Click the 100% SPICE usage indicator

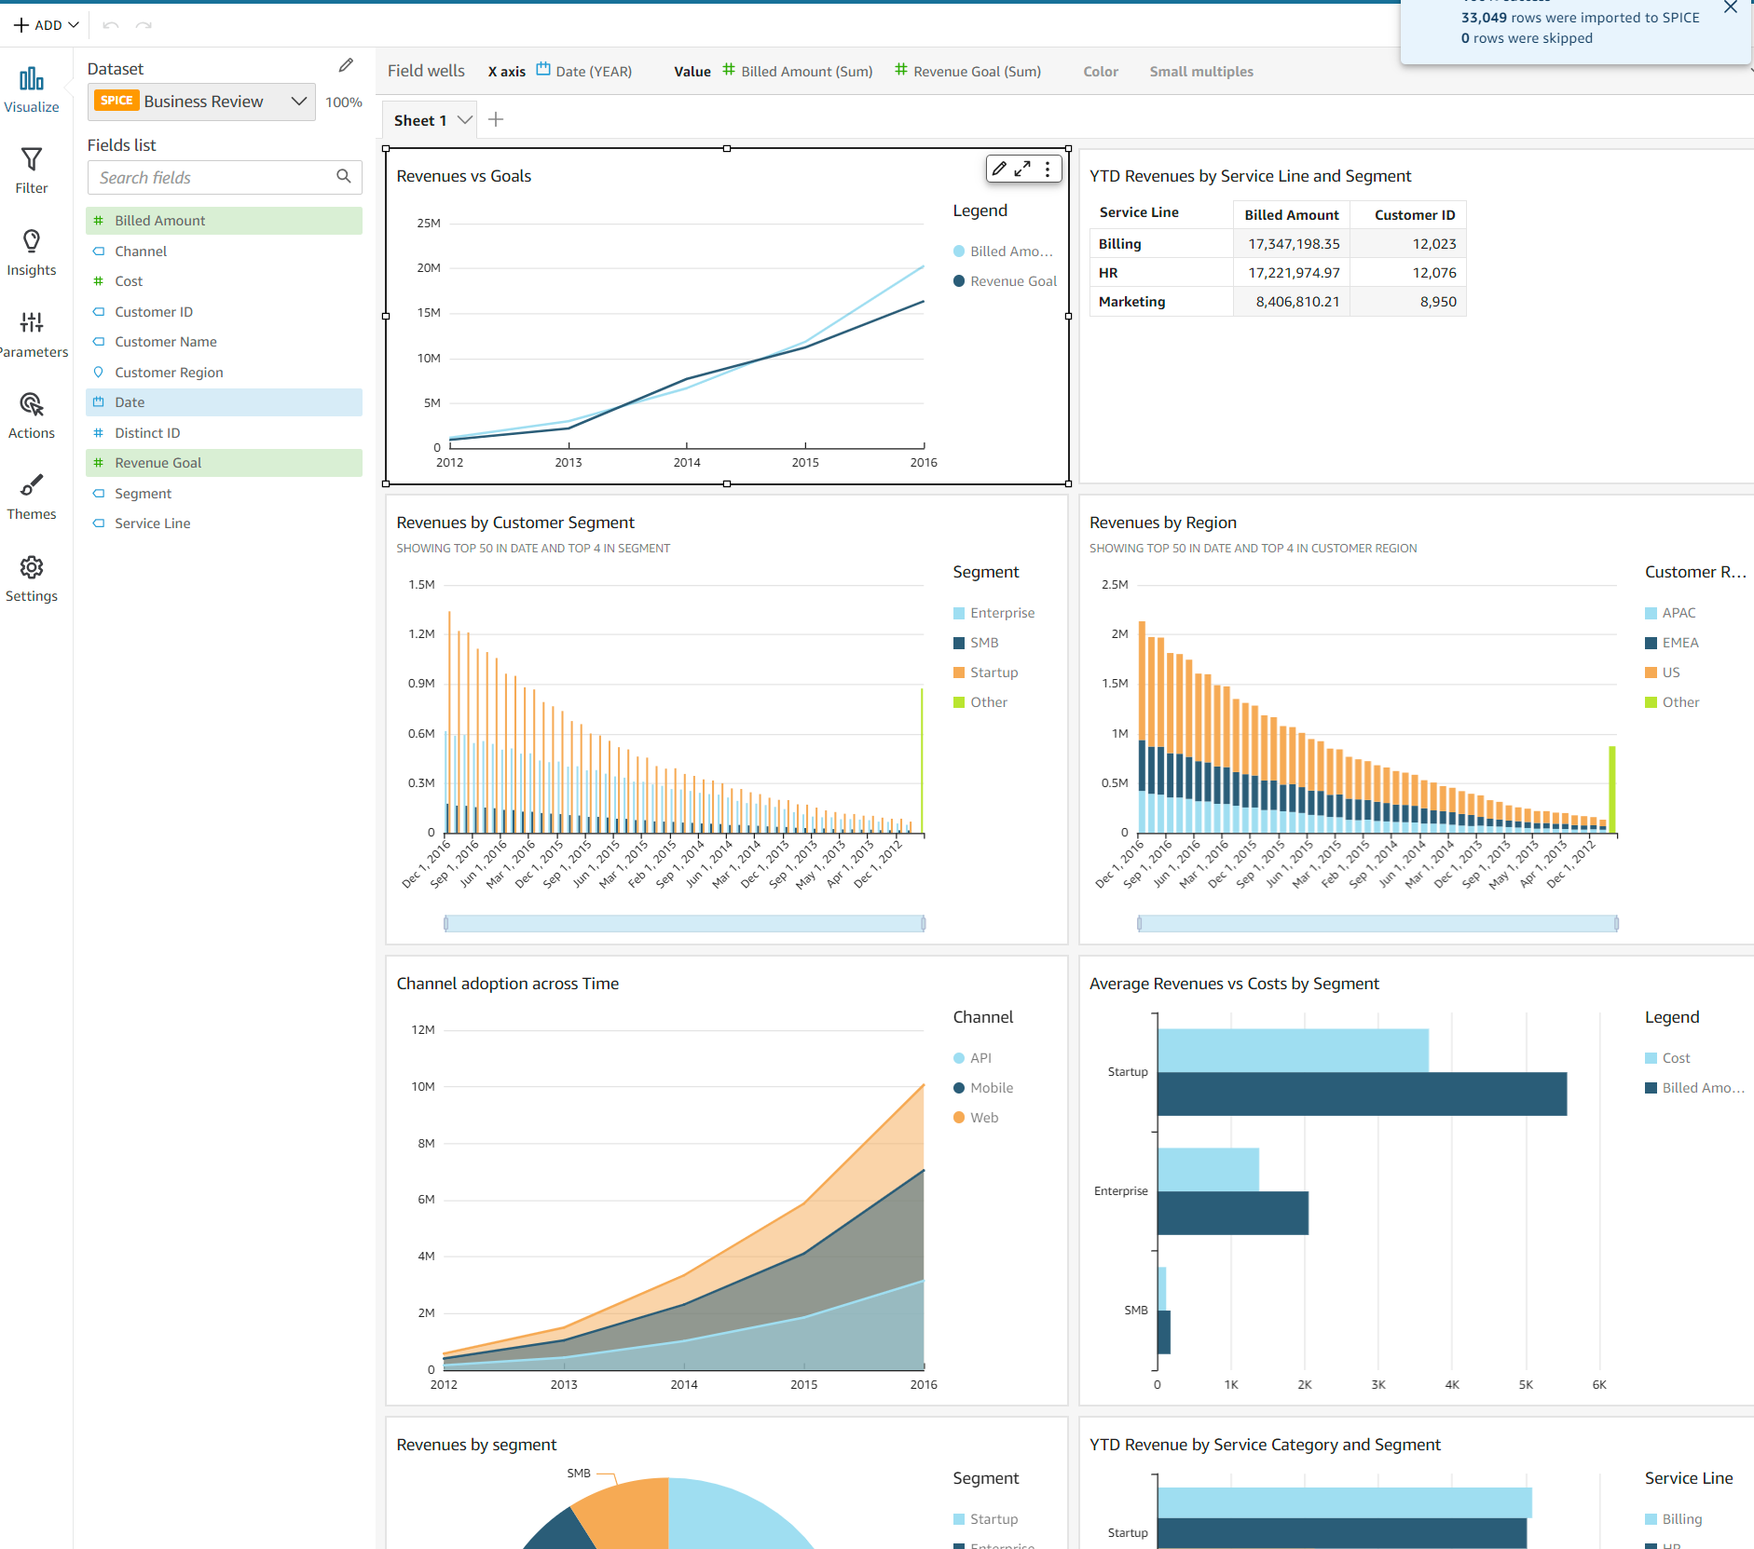click(x=344, y=102)
